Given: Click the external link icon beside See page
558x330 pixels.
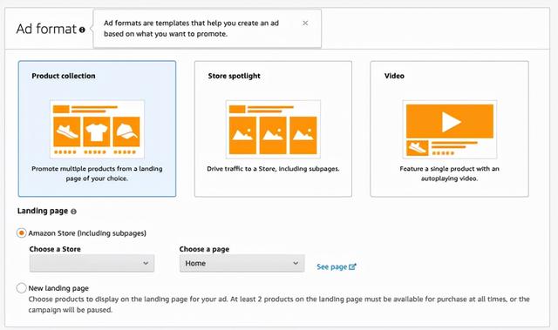Looking at the screenshot, I should (352, 266).
